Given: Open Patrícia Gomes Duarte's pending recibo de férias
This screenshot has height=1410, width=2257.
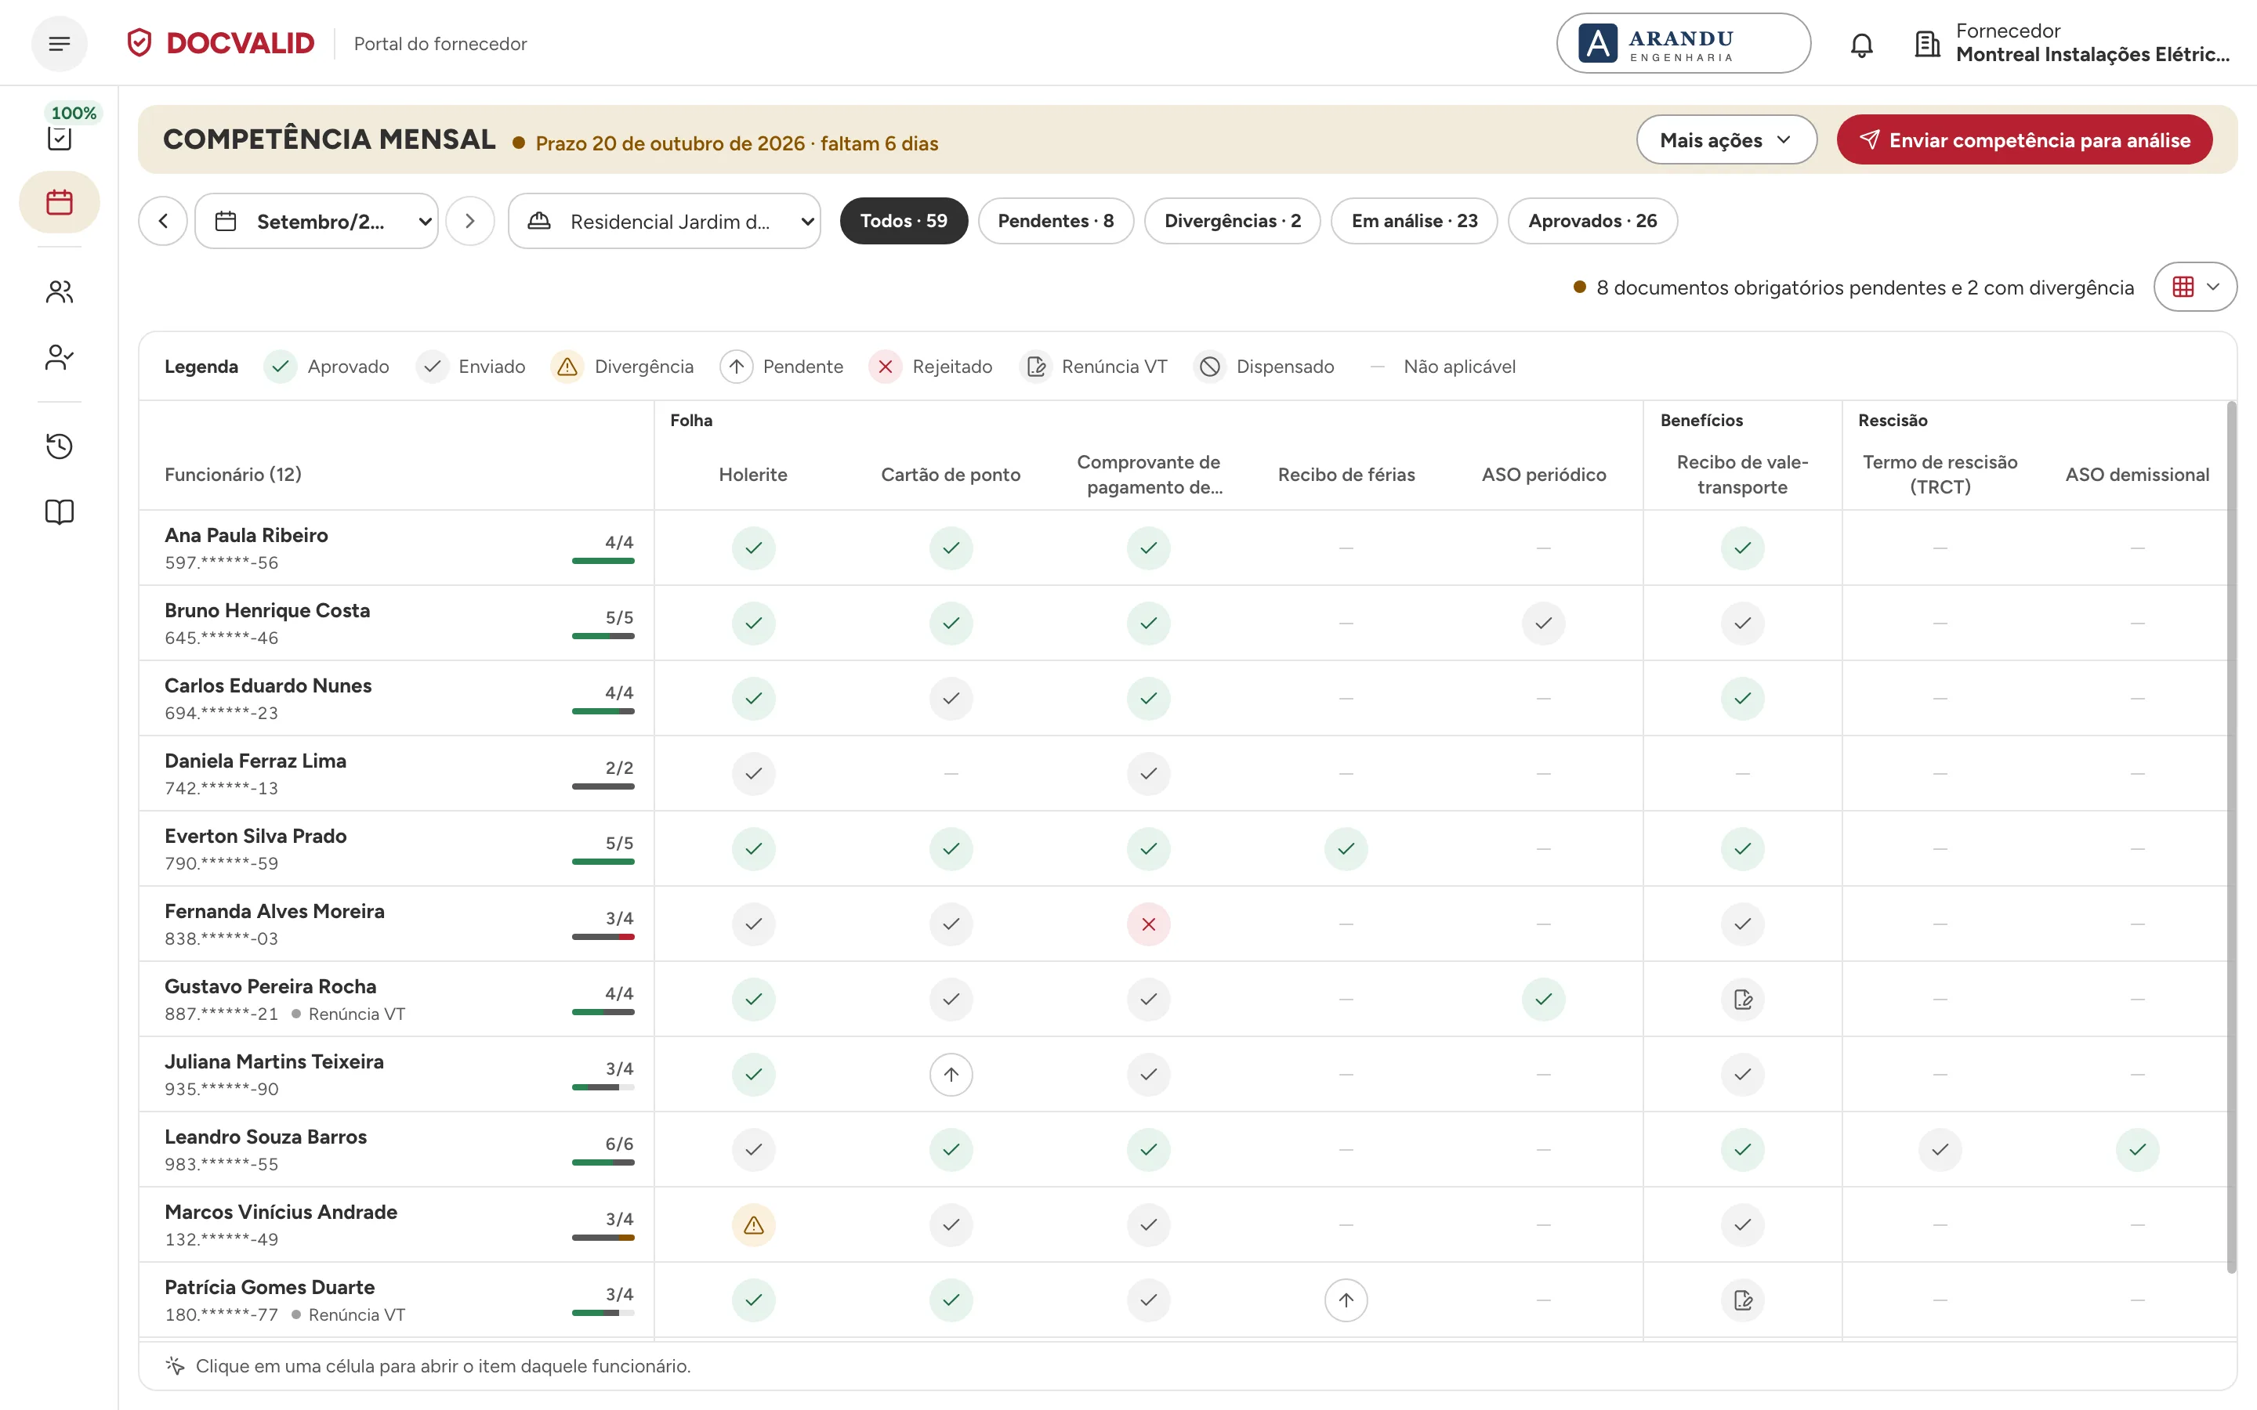Looking at the screenshot, I should [1346, 1300].
